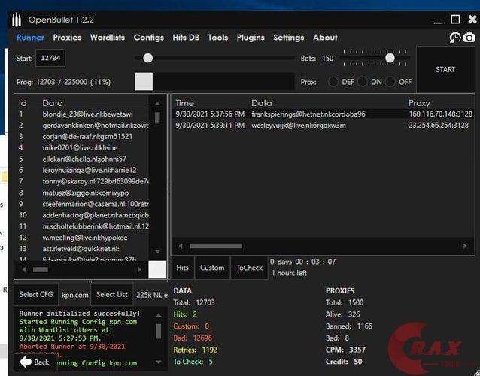Click the wordlist data vertical scrollbar thumb
The height and width of the screenshot is (376, 480).
(x=157, y=118)
